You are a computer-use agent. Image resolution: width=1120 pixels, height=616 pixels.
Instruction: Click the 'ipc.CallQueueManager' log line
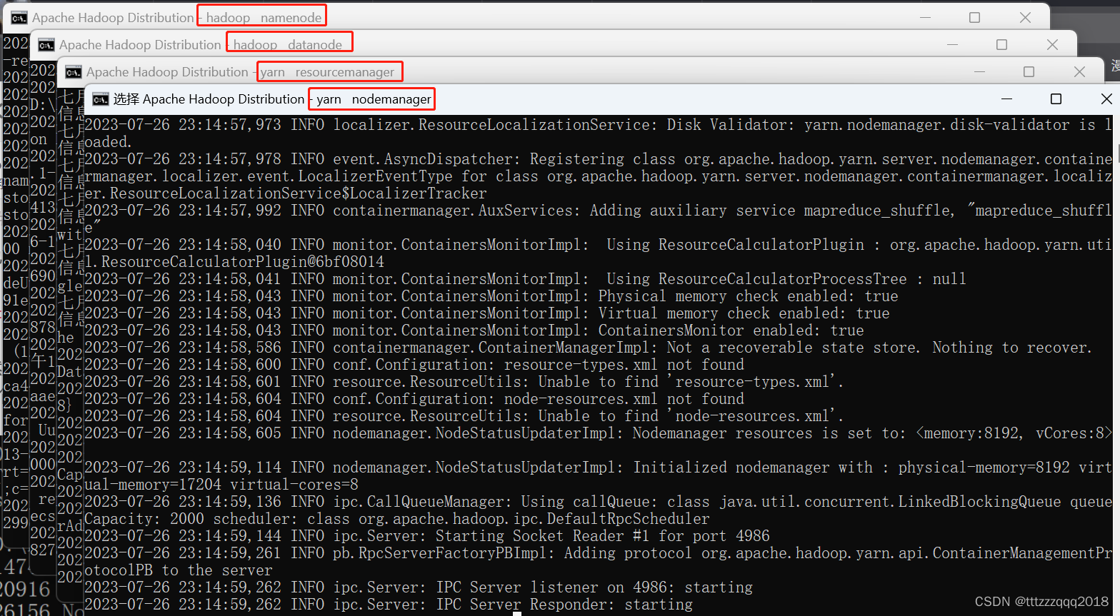tap(599, 510)
